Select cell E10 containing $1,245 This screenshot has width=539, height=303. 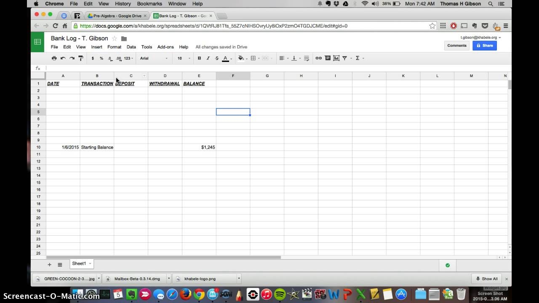(199, 147)
